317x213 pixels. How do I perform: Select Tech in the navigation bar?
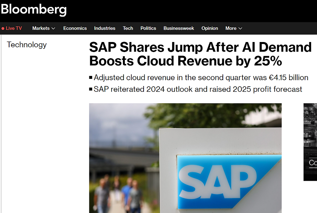(128, 28)
